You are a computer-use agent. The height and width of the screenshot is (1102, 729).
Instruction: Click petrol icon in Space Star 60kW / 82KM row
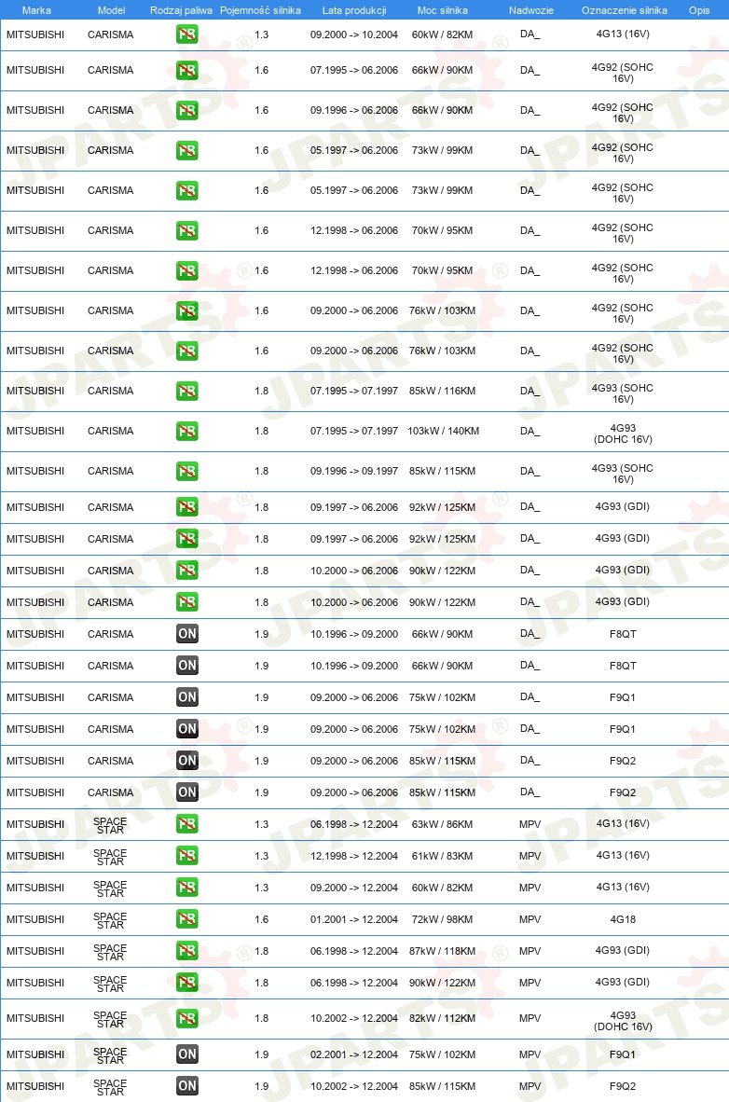[187, 887]
